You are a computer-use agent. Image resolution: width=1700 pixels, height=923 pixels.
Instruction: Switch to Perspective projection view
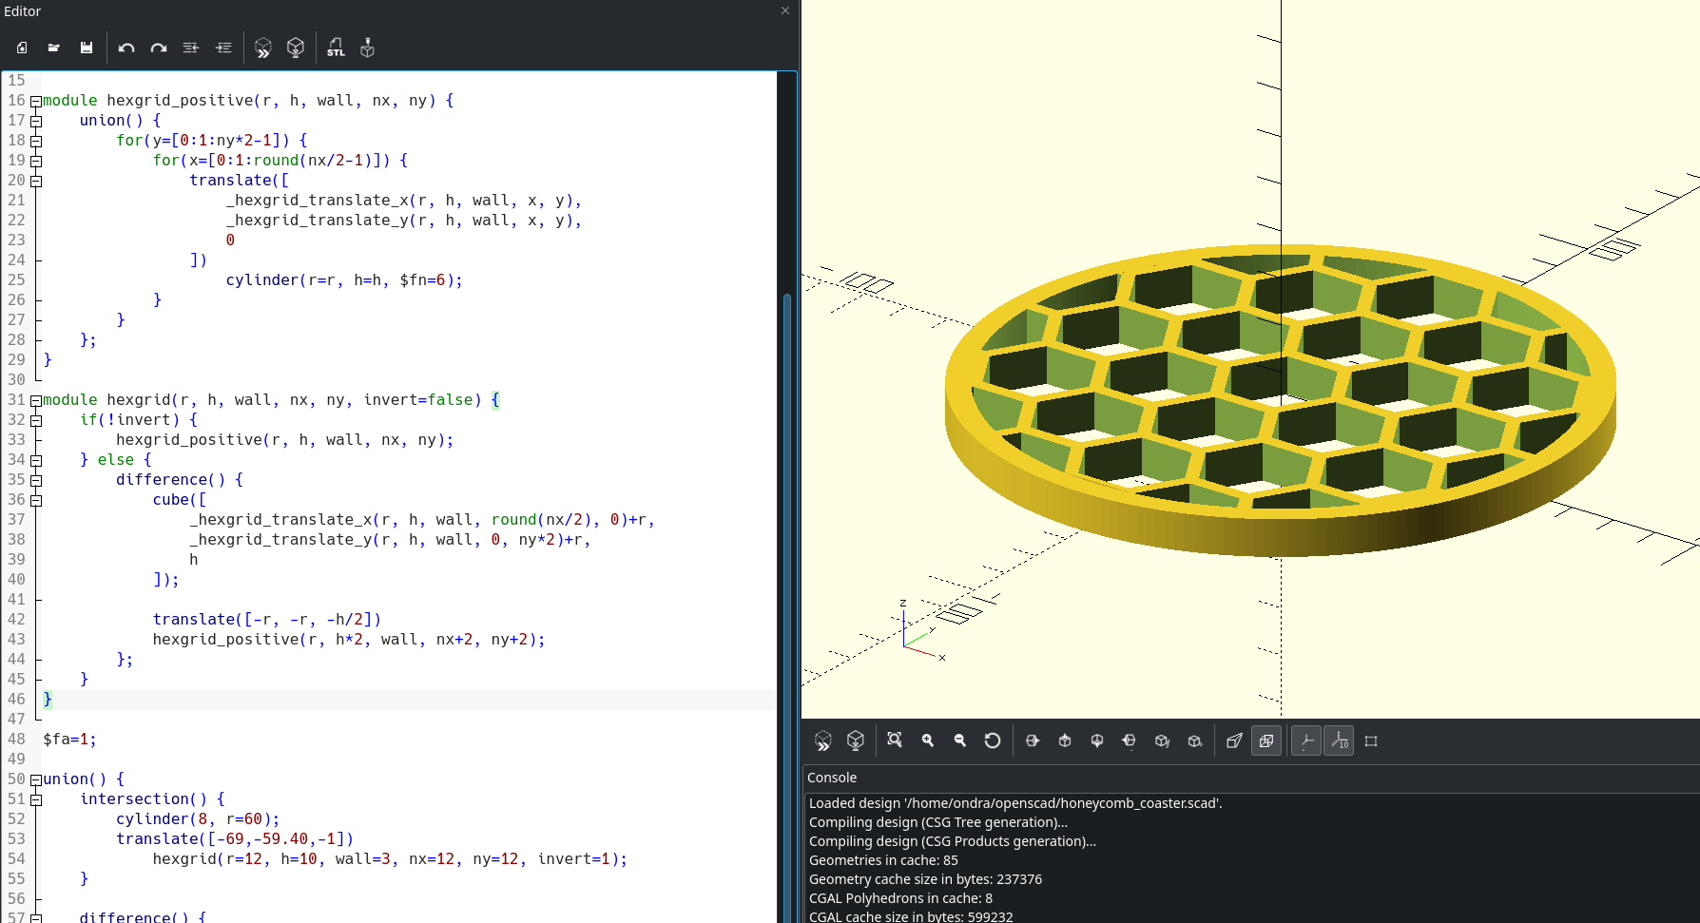tap(1234, 740)
